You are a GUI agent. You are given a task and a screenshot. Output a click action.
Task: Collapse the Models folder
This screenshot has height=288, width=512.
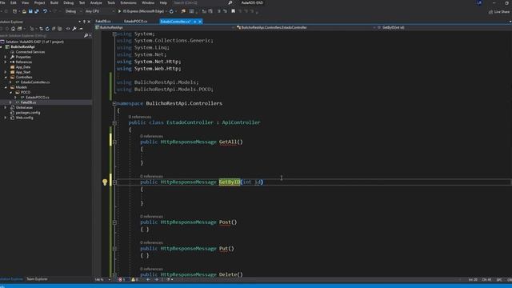[x=6, y=87]
